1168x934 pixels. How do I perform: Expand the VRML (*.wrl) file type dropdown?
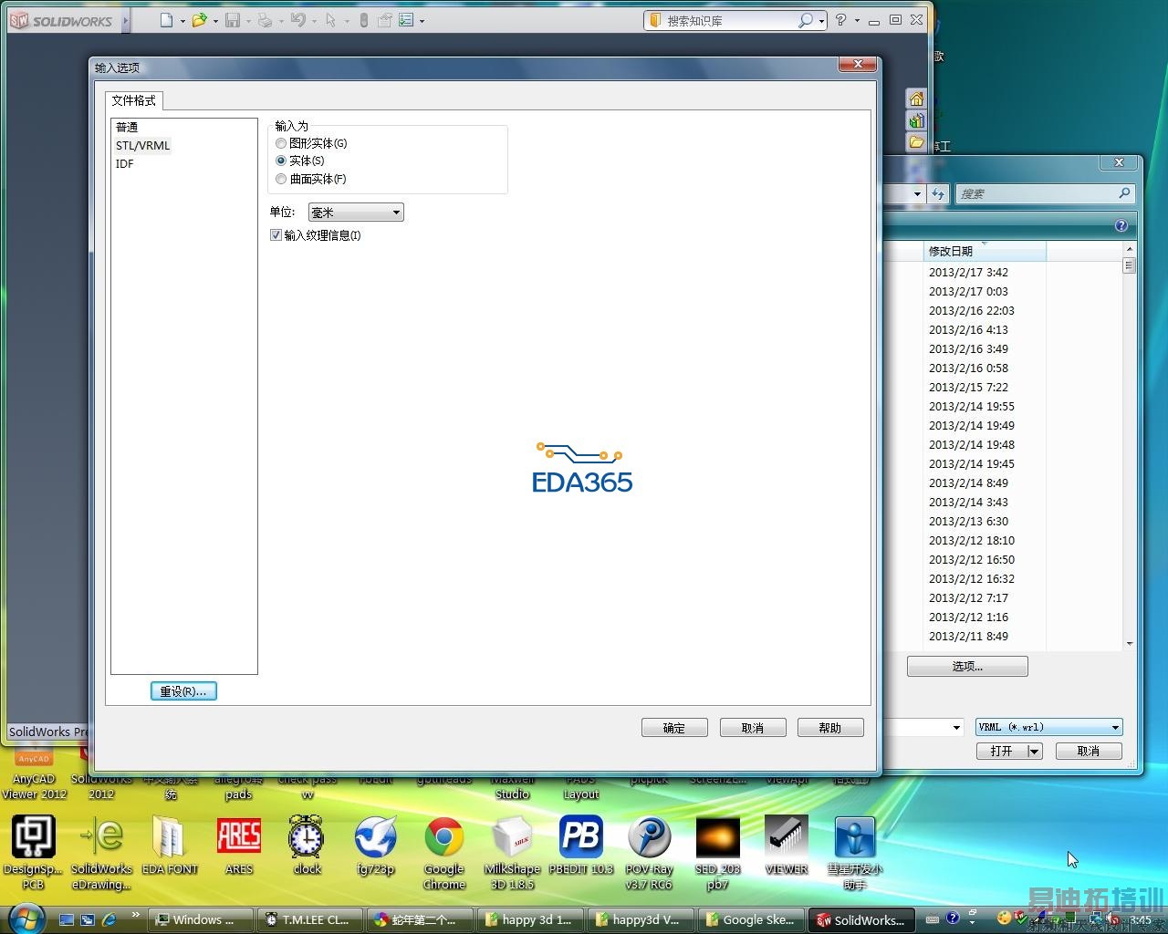1115,727
